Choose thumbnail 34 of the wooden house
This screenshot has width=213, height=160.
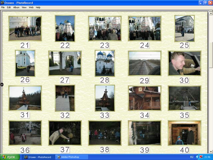point(144,98)
